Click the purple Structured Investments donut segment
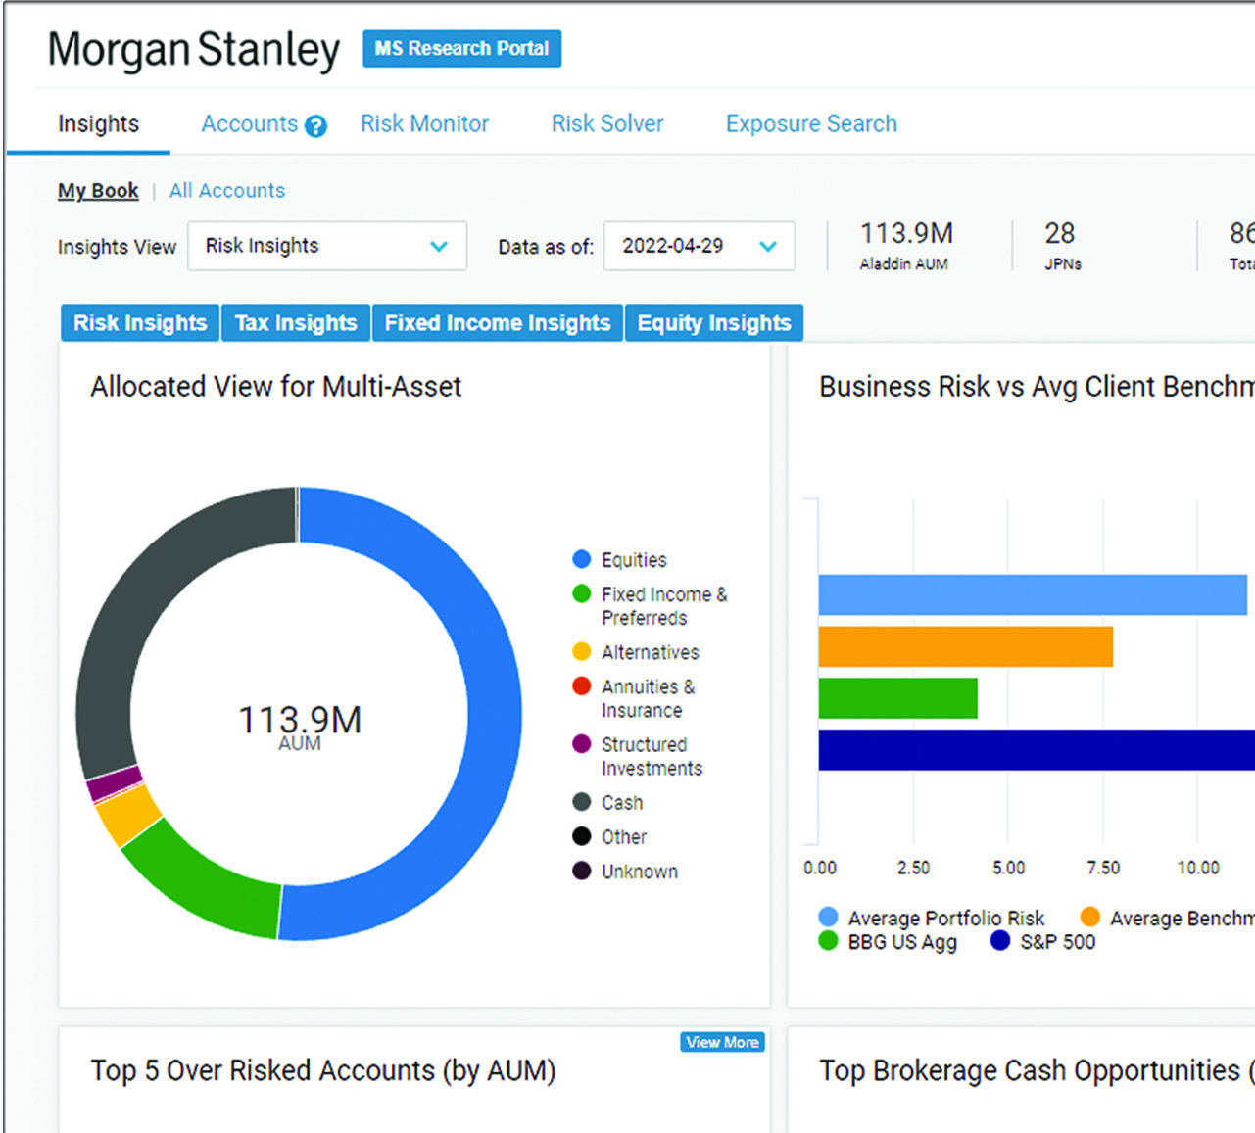The height and width of the screenshot is (1133, 1255). [x=115, y=784]
